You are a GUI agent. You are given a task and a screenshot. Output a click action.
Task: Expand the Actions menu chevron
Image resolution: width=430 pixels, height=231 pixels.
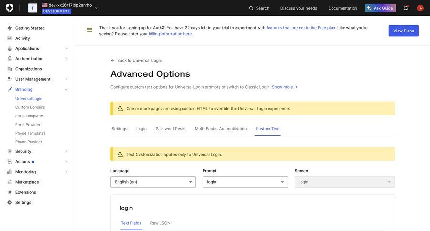(x=66, y=162)
